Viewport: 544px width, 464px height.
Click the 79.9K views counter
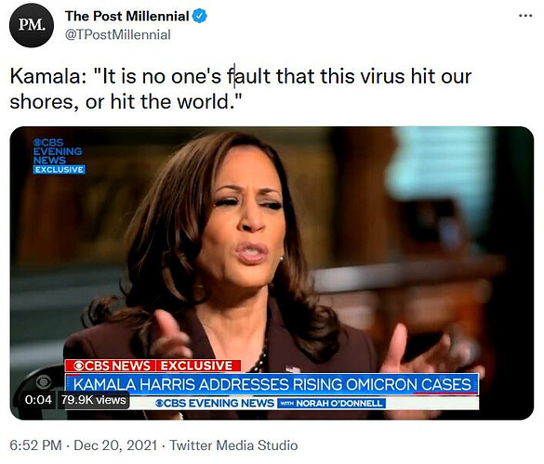pyautogui.click(x=93, y=400)
